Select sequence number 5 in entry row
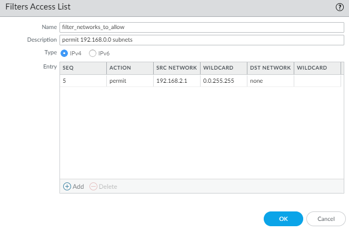Viewport: 349px width, 232px height. (64, 81)
